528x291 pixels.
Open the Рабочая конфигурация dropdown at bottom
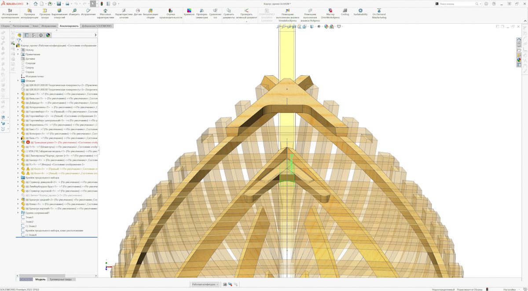tap(205, 284)
